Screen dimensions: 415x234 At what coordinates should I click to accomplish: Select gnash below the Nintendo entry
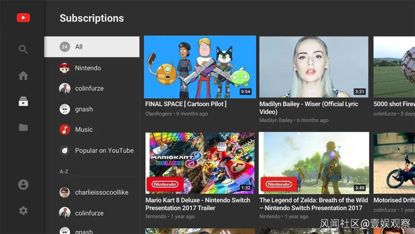pyautogui.click(x=91, y=109)
